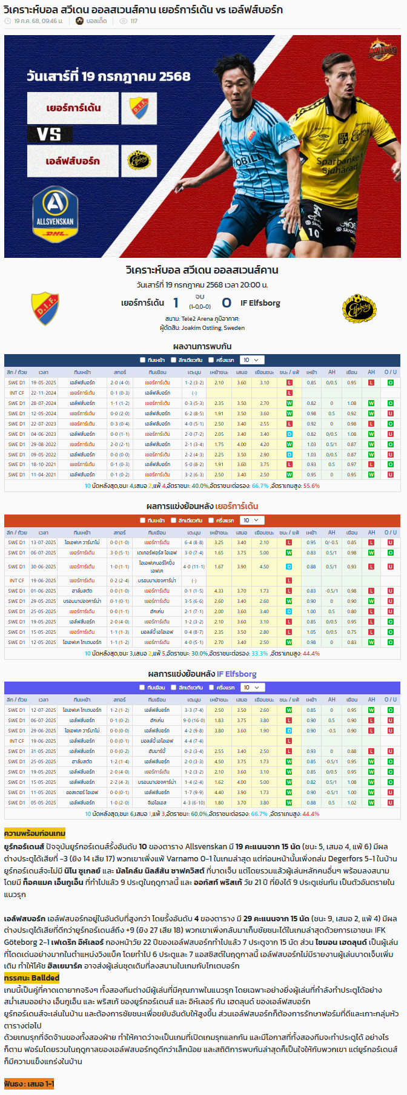
Task: Tick ทีมเหย้า checkbox in Djurgården form table
Action: click(x=143, y=521)
